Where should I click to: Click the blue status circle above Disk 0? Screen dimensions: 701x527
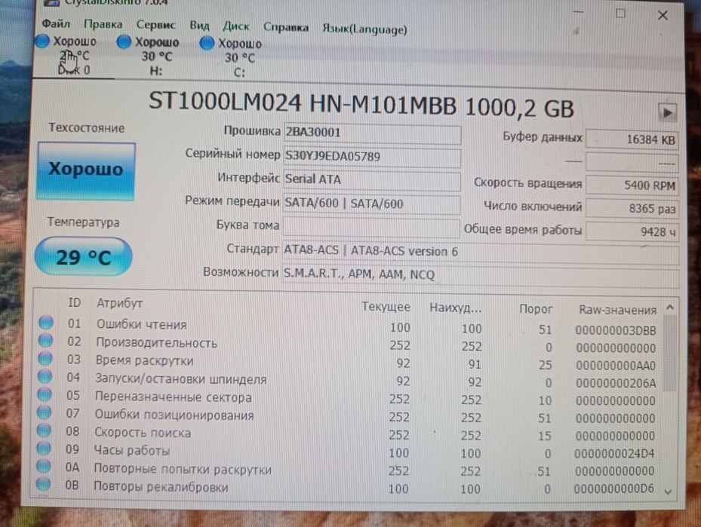(42, 41)
